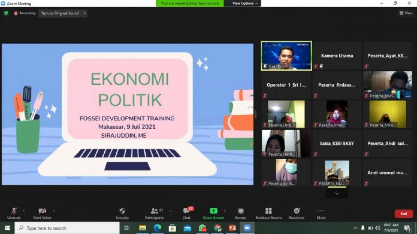The width and height of the screenshot is (417, 234).
Task: End the meeting
Action: [404, 214]
